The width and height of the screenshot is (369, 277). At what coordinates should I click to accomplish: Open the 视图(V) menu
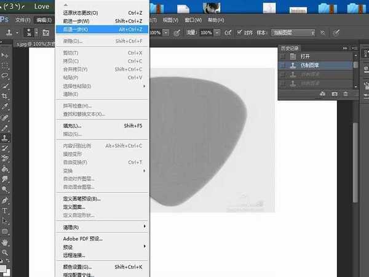[x=170, y=20]
